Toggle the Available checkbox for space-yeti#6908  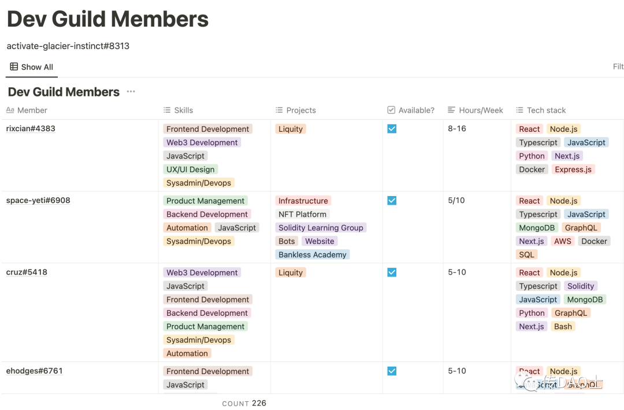coord(392,201)
